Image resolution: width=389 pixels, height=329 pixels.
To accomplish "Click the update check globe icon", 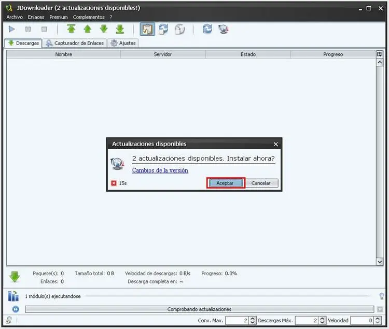I will pyautogui.click(x=224, y=29).
